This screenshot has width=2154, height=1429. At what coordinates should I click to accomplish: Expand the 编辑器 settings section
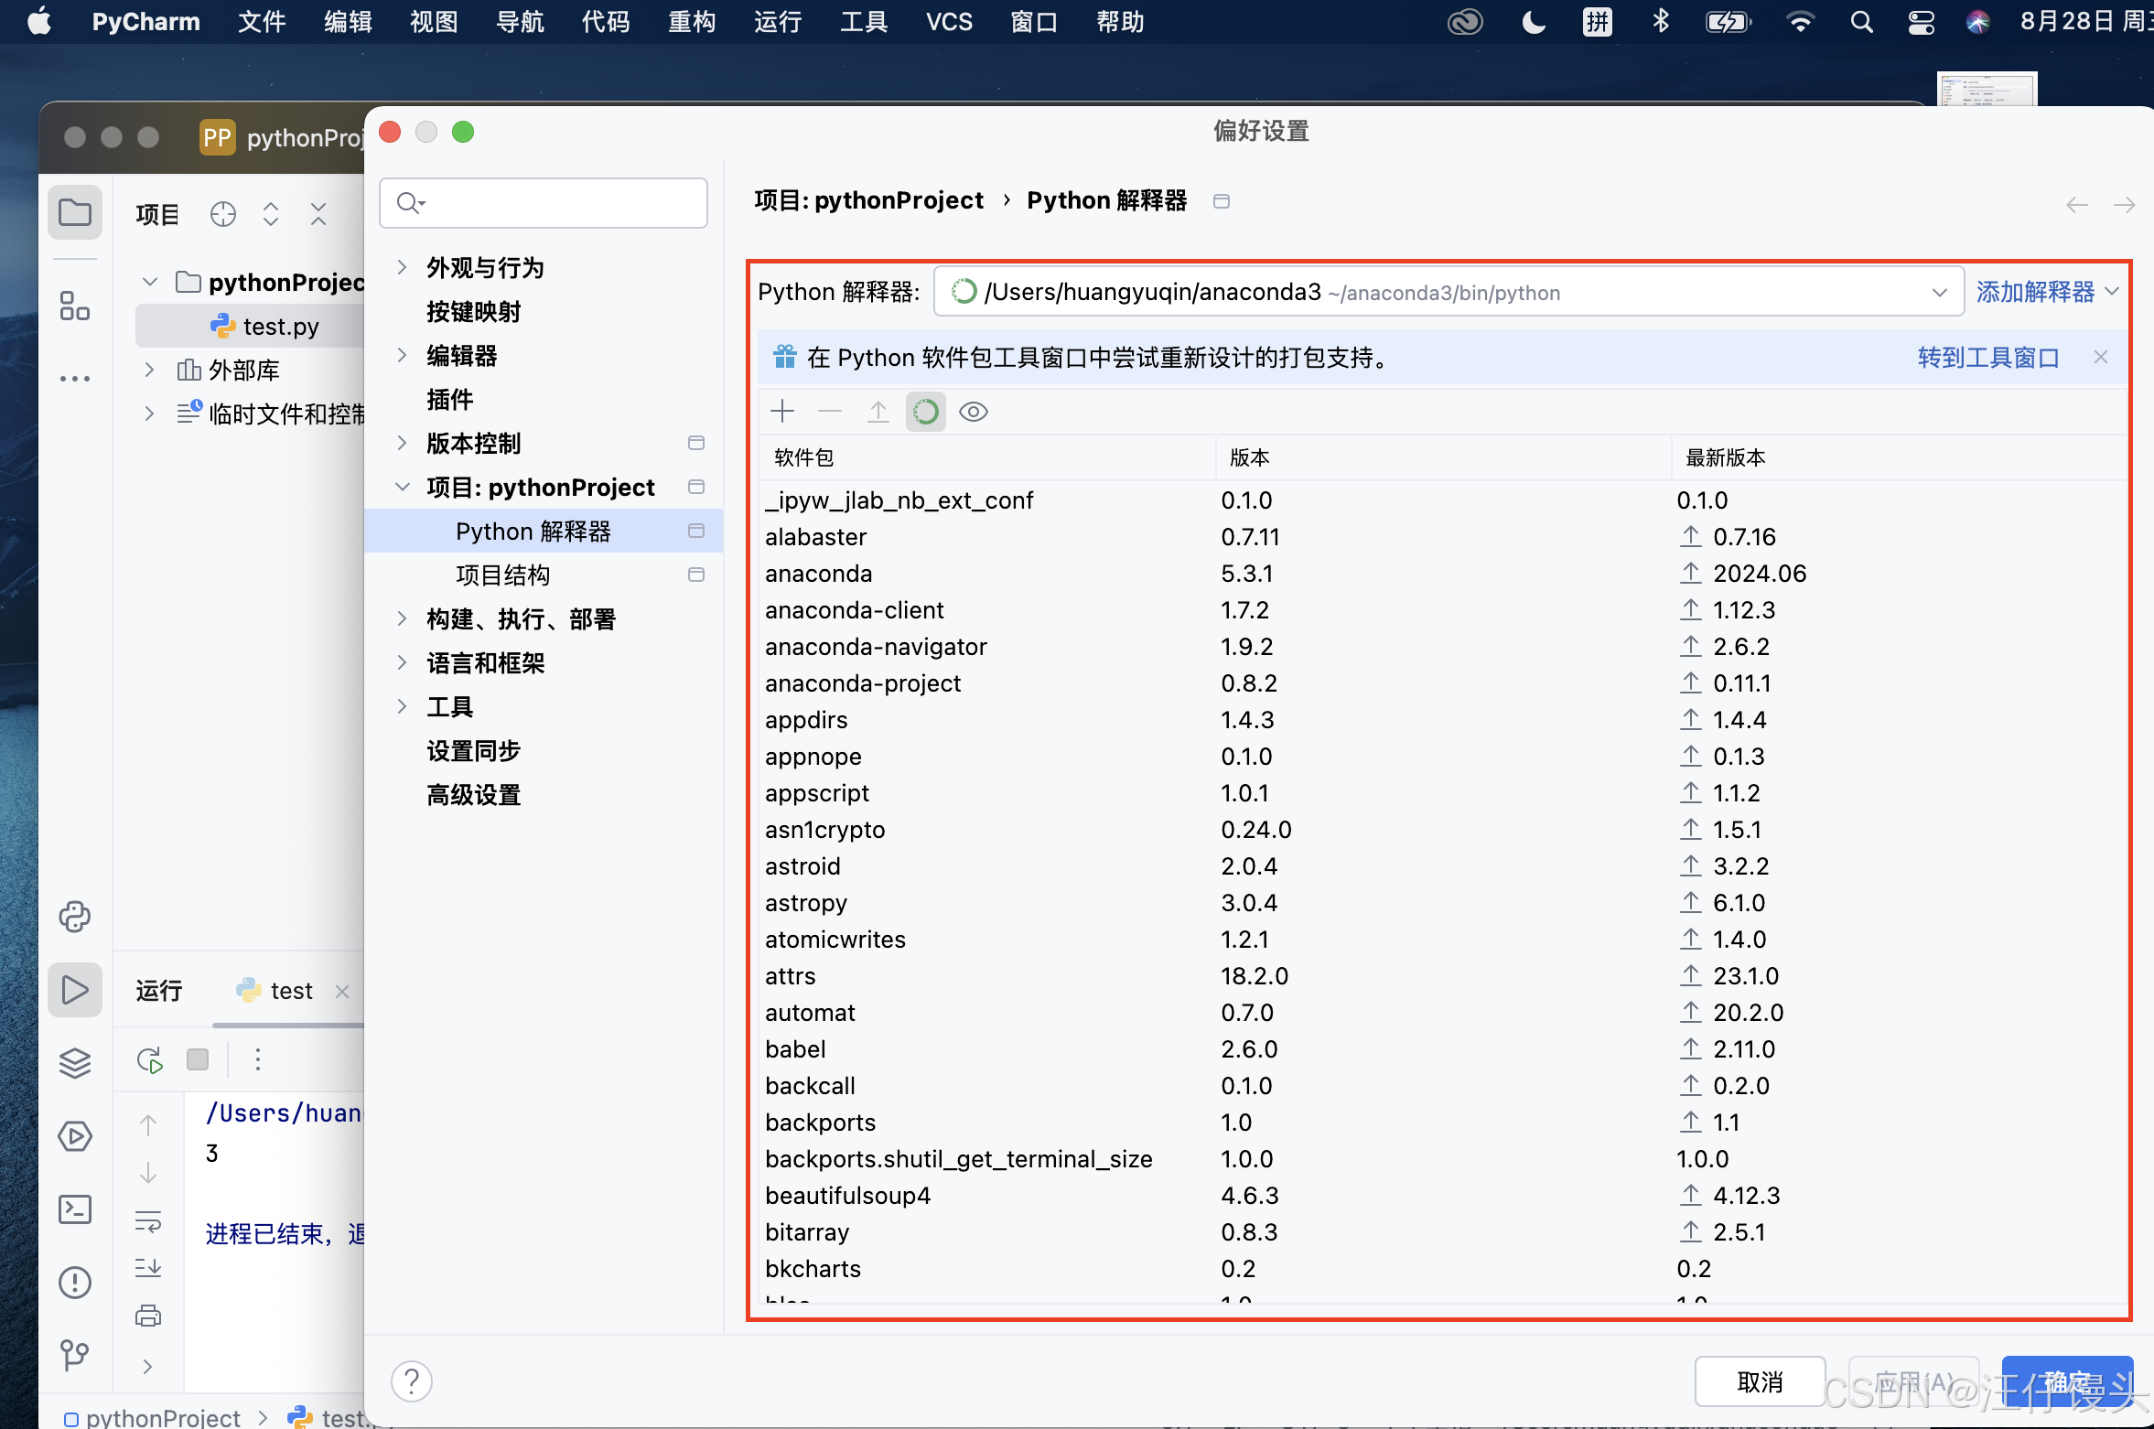[x=402, y=355]
